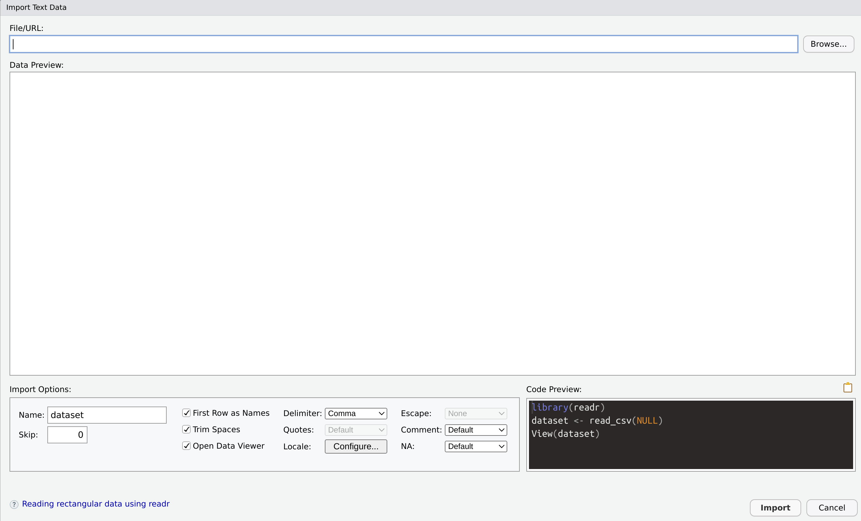Screen dimensions: 861x521
Task: Copy code preview to clipboard icon
Action: (x=848, y=387)
